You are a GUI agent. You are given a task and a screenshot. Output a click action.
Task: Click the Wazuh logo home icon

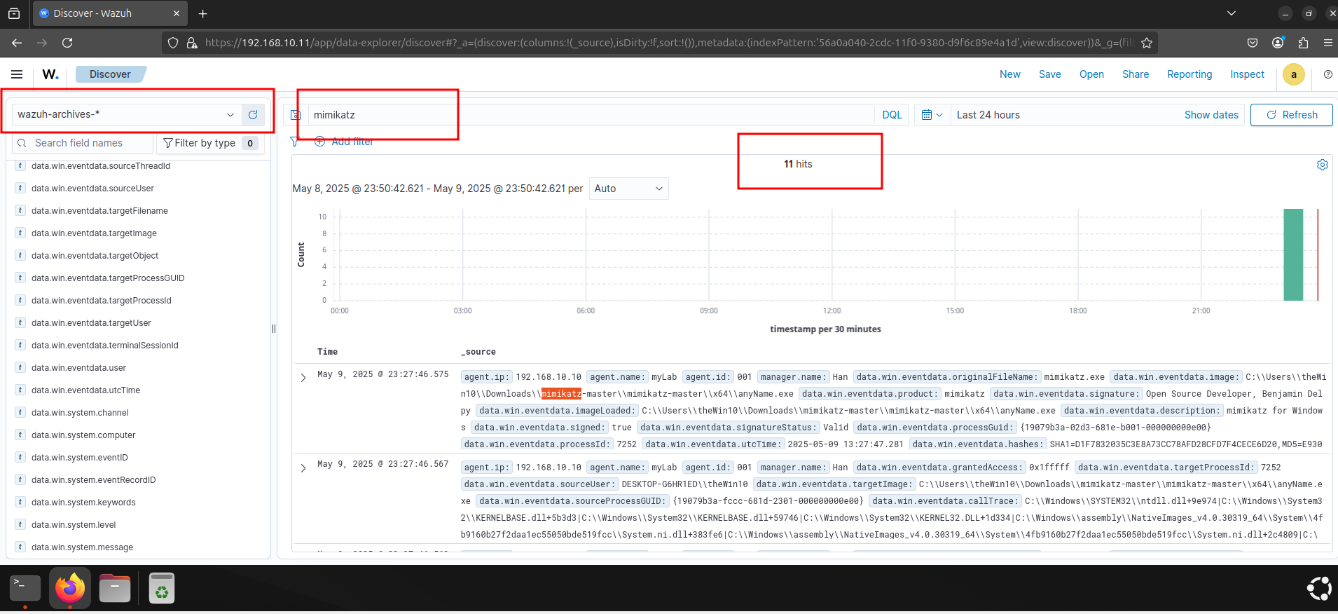(50, 74)
